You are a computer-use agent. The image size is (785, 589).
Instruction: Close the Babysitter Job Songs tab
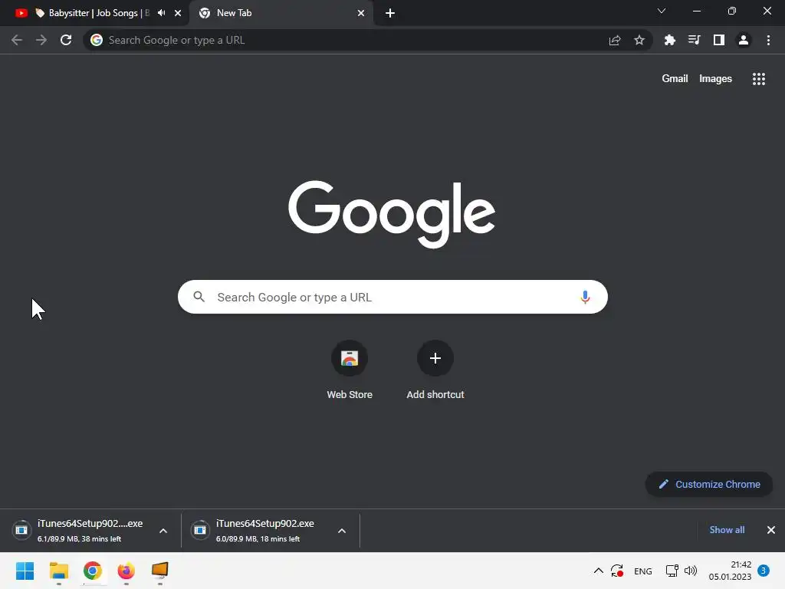point(178,13)
